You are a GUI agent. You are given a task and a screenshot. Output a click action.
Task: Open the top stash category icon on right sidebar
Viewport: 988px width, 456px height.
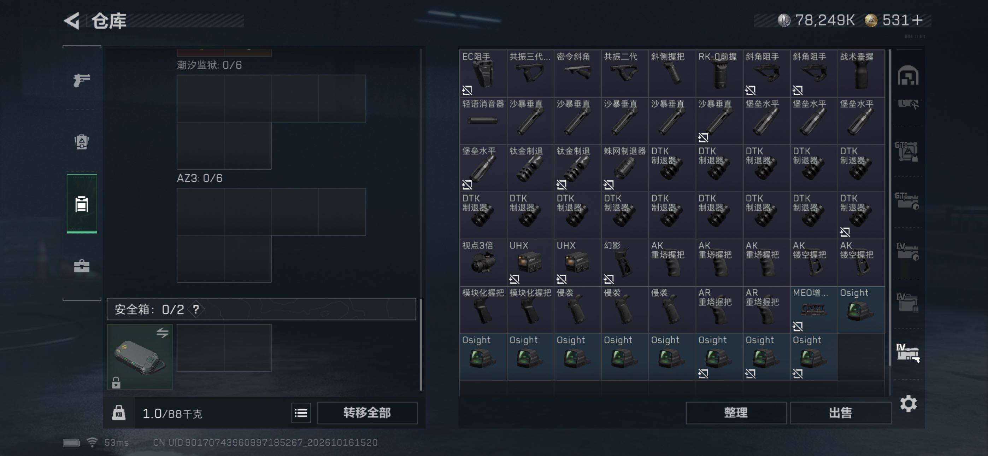point(908,75)
